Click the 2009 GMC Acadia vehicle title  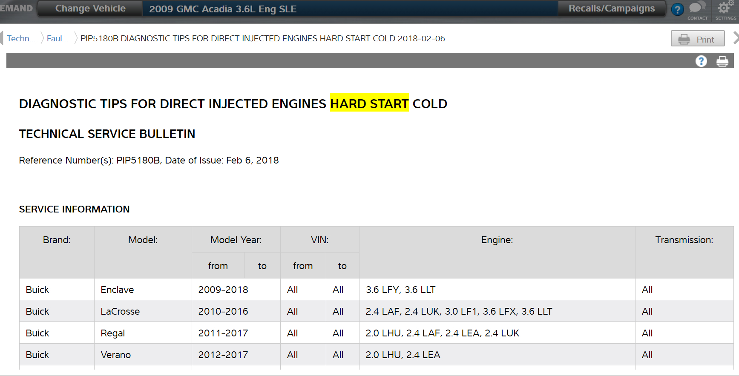pyautogui.click(x=223, y=9)
